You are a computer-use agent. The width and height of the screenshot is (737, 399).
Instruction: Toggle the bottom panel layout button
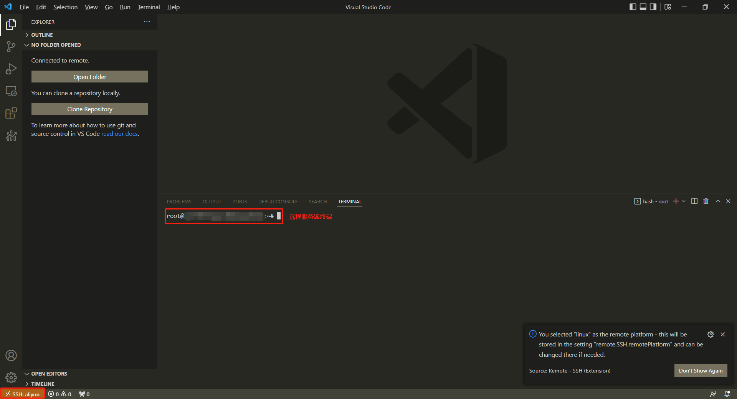643,7
